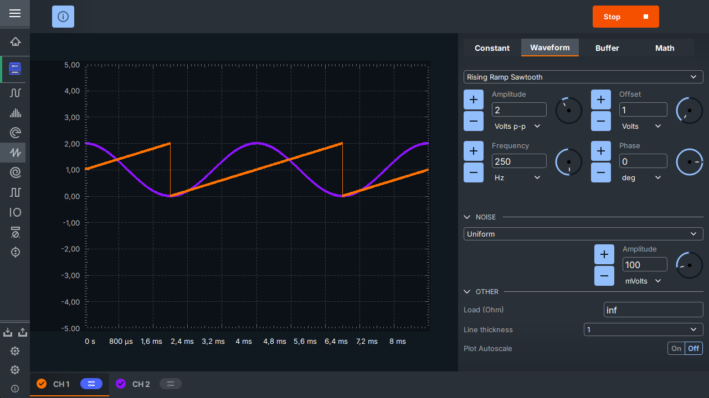The image size is (709, 398).
Task: Switch to the Math tab
Action: coord(665,48)
